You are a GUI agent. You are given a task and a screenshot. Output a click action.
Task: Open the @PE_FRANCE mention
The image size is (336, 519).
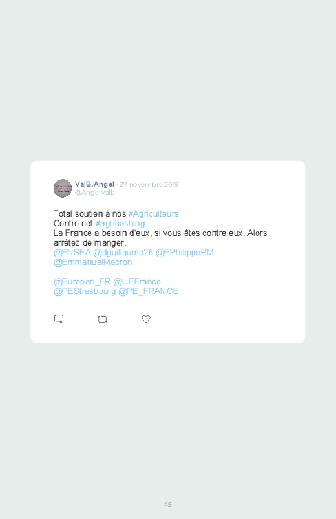(149, 291)
